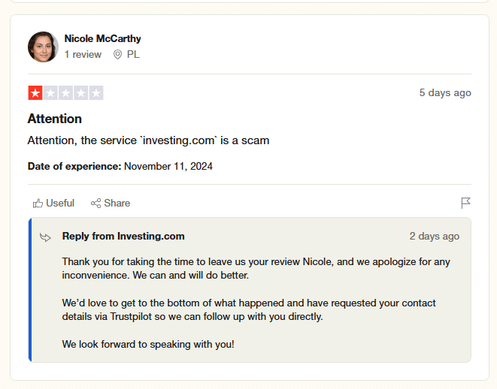Click the red one-star rating icon
Image resolution: width=497 pixels, height=389 pixels.
[35, 92]
